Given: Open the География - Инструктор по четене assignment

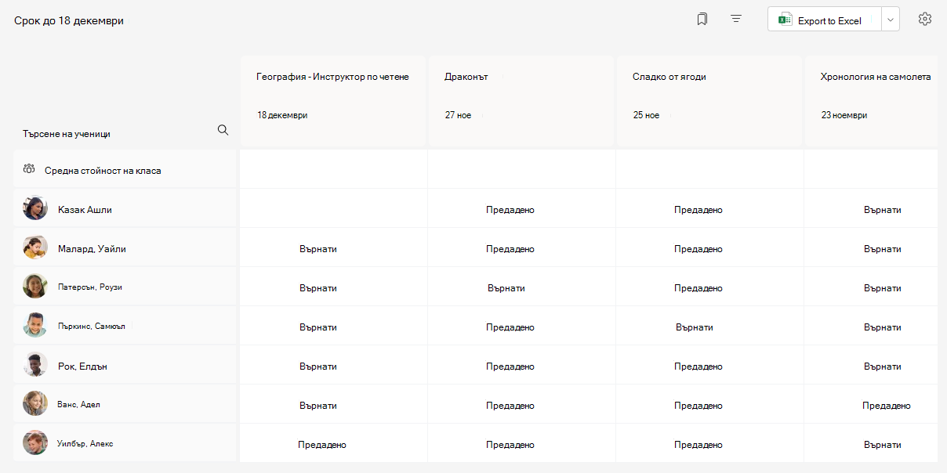Looking at the screenshot, I should click(332, 77).
